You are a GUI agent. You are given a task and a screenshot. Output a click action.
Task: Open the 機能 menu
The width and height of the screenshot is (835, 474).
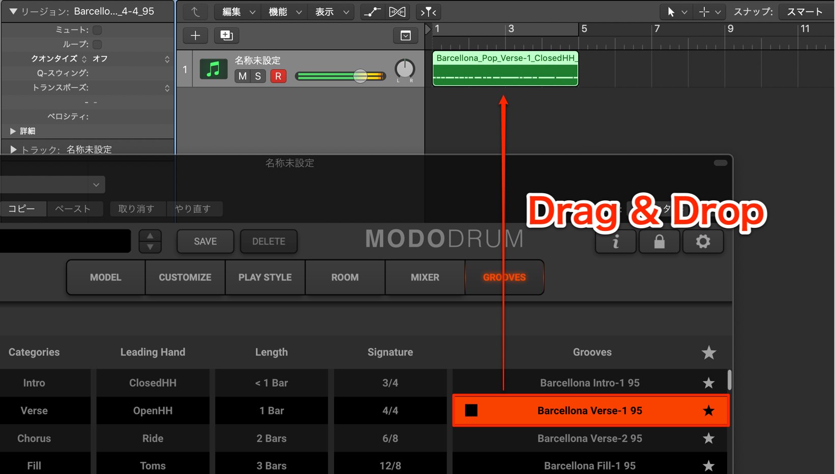pos(285,12)
